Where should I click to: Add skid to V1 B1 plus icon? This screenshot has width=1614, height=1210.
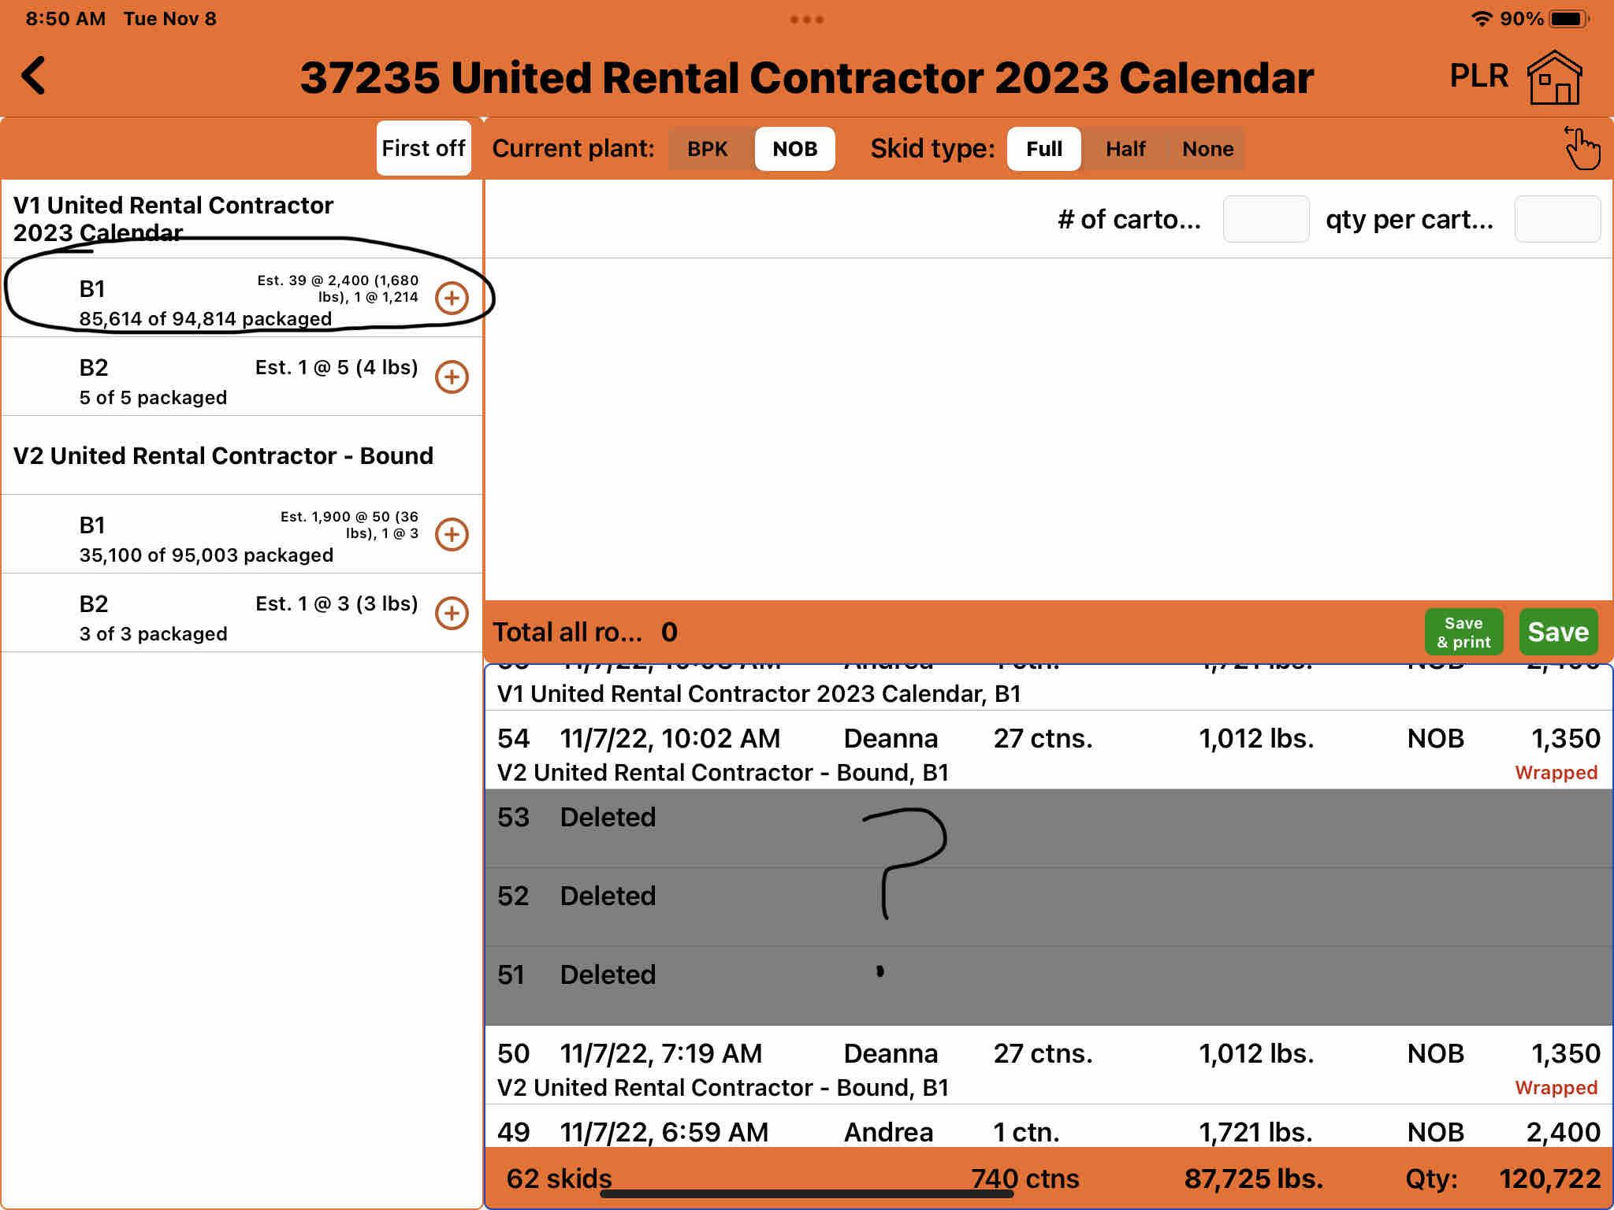[x=452, y=298]
